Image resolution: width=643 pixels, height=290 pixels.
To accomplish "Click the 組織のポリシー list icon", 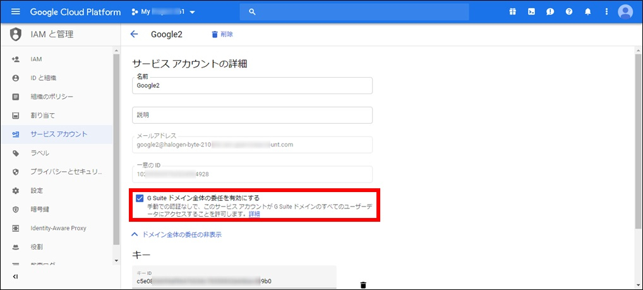I will click(x=16, y=97).
